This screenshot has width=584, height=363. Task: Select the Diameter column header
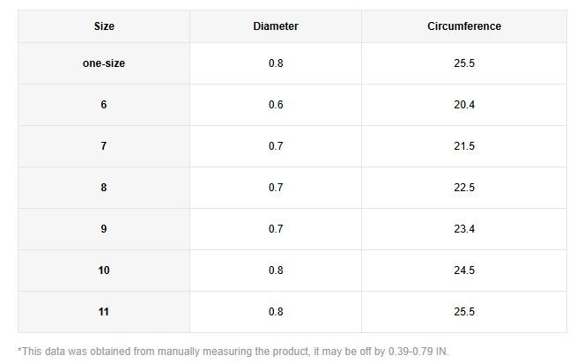[276, 26]
